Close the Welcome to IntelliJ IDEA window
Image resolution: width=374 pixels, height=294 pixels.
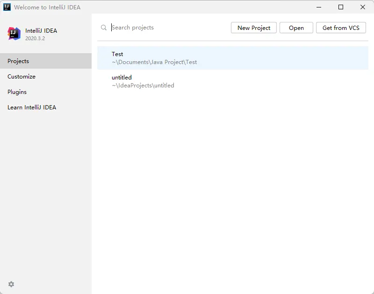tap(363, 7)
